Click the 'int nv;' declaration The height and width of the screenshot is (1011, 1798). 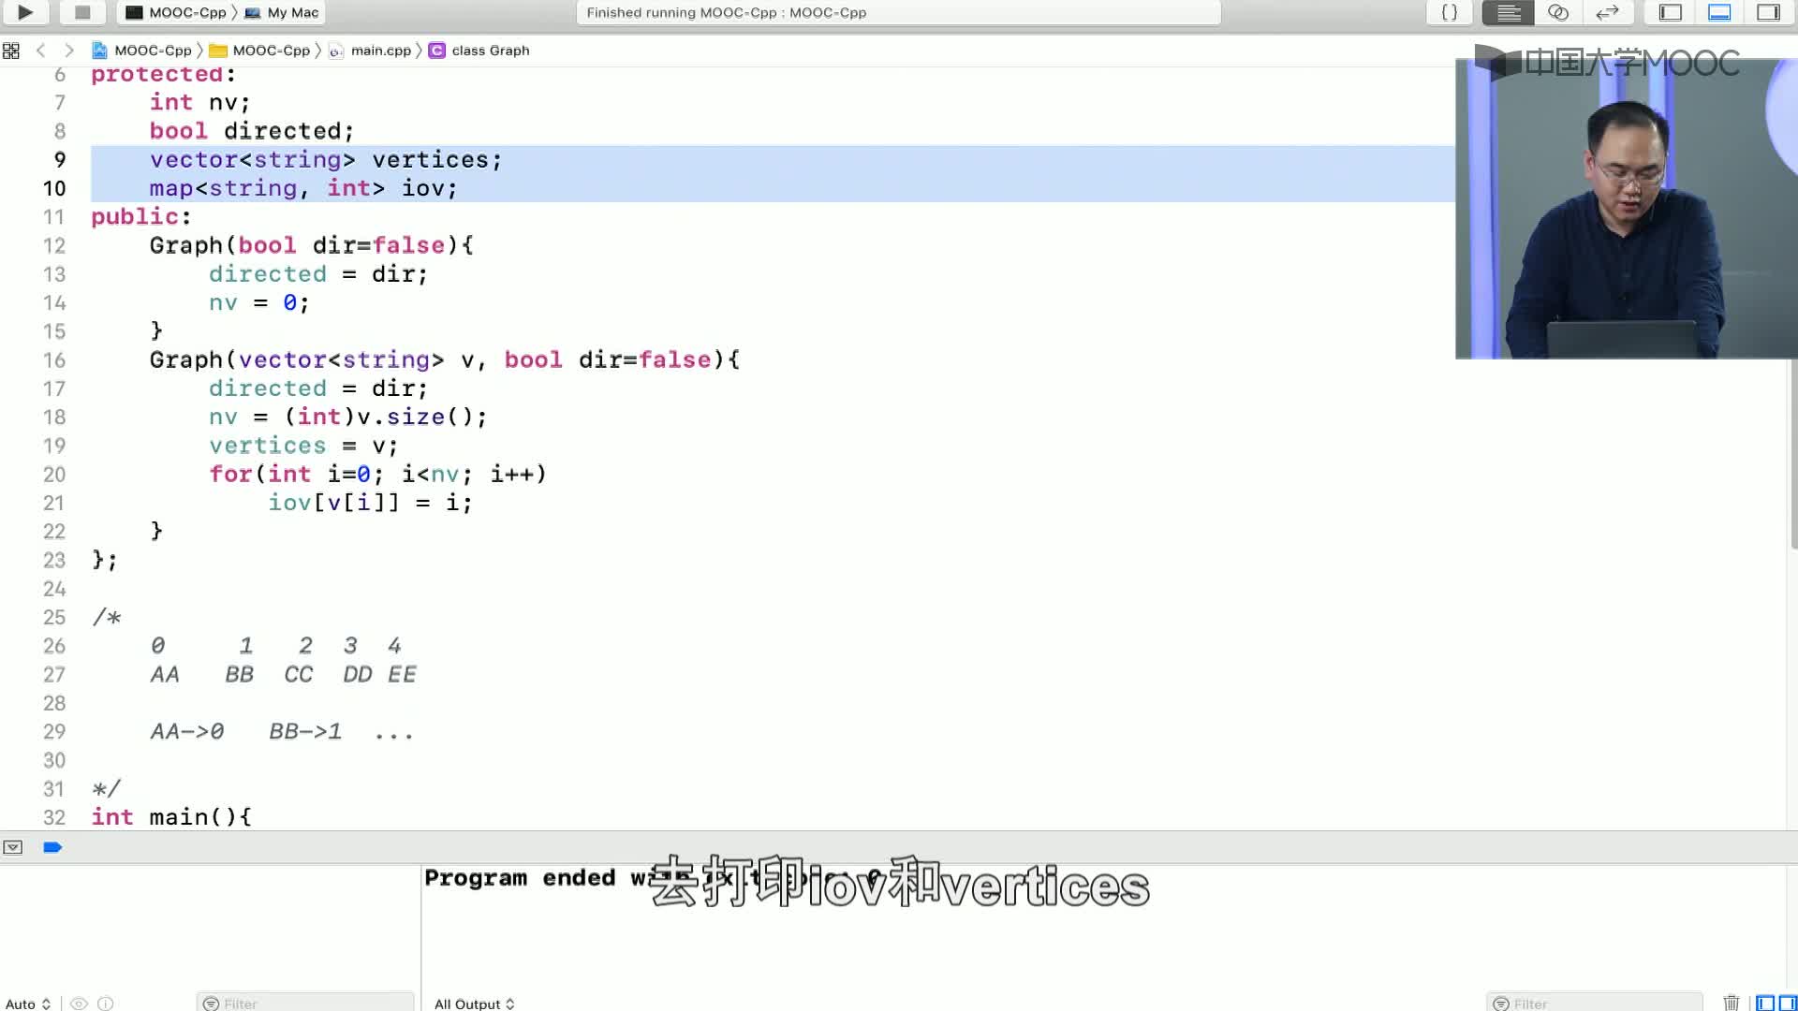pyautogui.click(x=199, y=103)
